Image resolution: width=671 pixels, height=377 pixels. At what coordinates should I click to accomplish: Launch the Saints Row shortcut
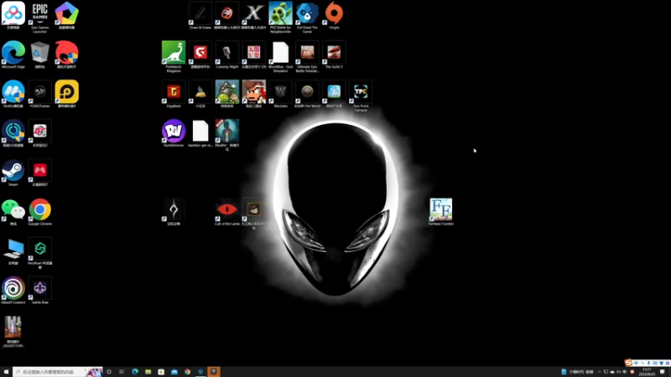(39, 291)
